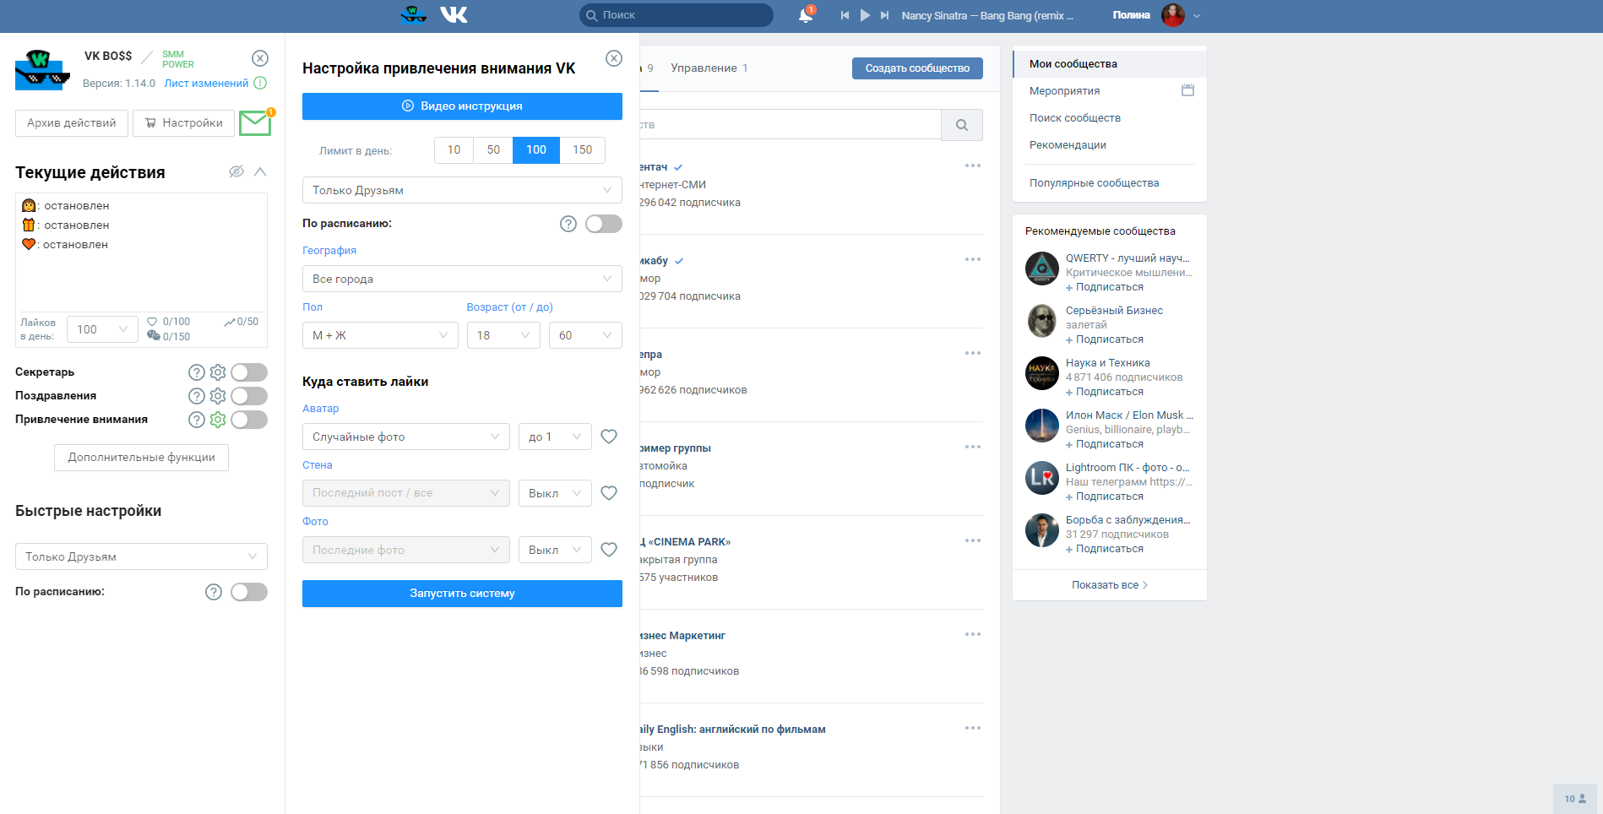Image resolution: width=1603 pixels, height=814 pixels.
Task: Open Популярные сообщества menu item
Action: [x=1095, y=183]
